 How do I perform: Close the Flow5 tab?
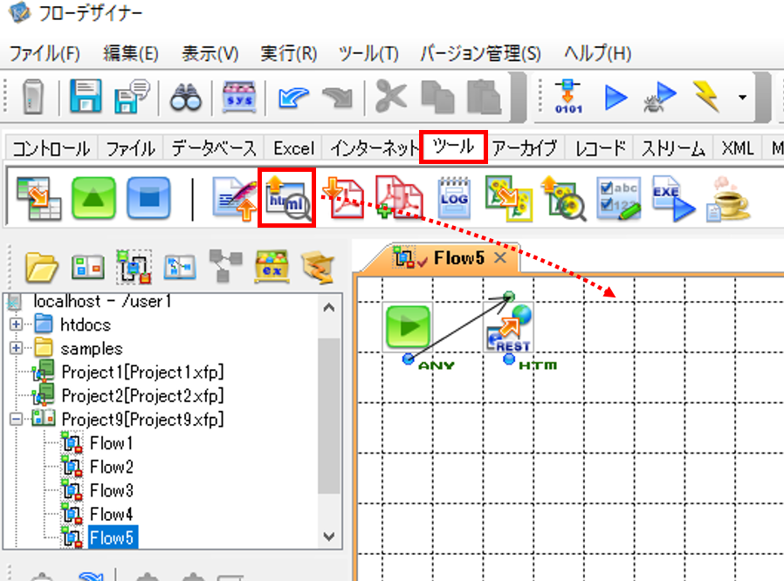tap(500, 257)
